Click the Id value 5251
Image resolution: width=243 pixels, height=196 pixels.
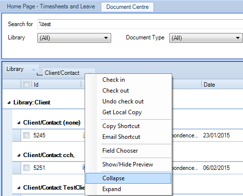coord(39,168)
